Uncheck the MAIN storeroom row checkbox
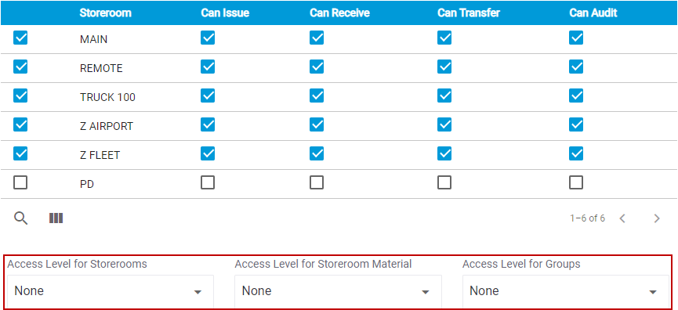The image size is (678, 310). [x=20, y=38]
